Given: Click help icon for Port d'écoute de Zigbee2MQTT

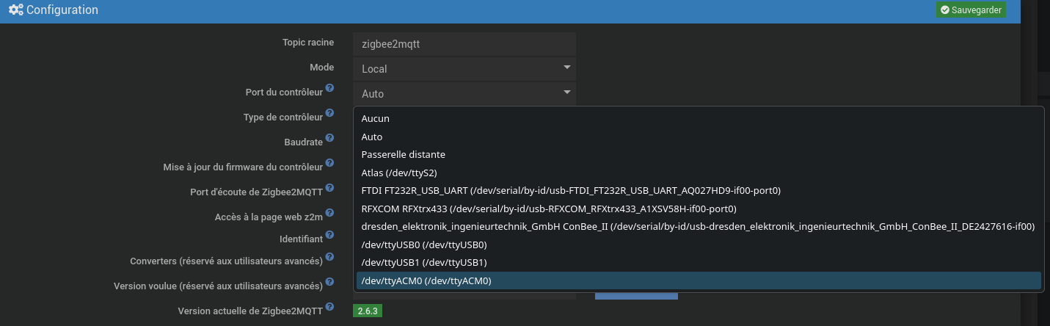Looking at the screenshot, I should click(x=330, y=189).
